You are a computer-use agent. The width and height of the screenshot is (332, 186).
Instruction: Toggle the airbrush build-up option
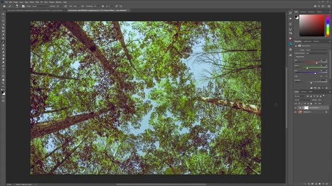point(82,6)
